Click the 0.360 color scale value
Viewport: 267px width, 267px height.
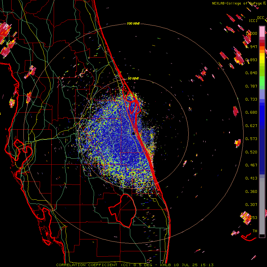[251, 192]
